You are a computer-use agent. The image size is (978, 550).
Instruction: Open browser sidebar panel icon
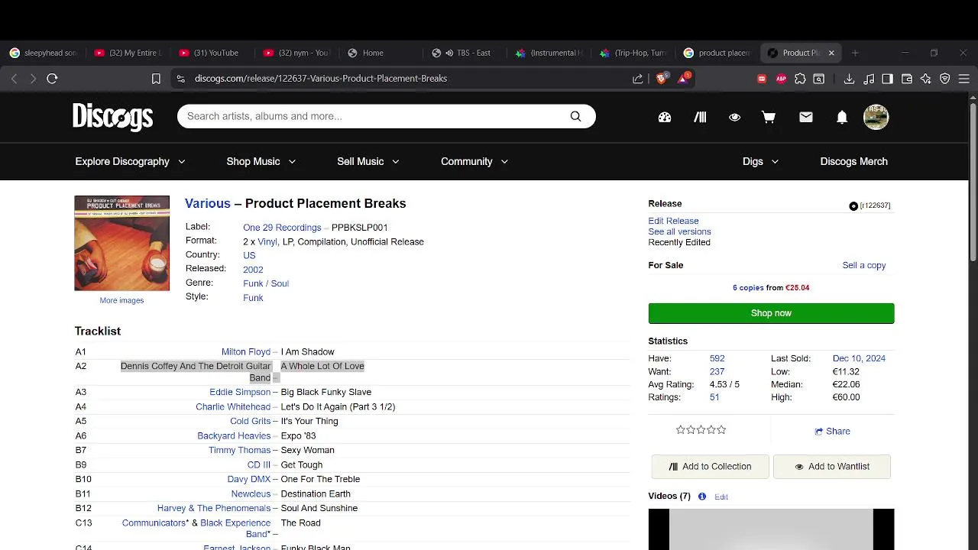click(x=887, y=78)
